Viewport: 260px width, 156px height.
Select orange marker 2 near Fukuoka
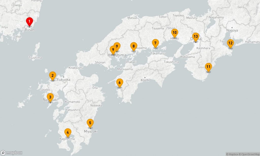pos(52,75)
